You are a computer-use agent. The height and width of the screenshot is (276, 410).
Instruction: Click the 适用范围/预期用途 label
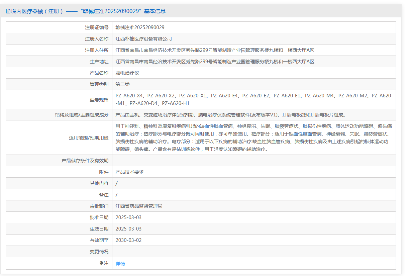(x=89, y=137)
